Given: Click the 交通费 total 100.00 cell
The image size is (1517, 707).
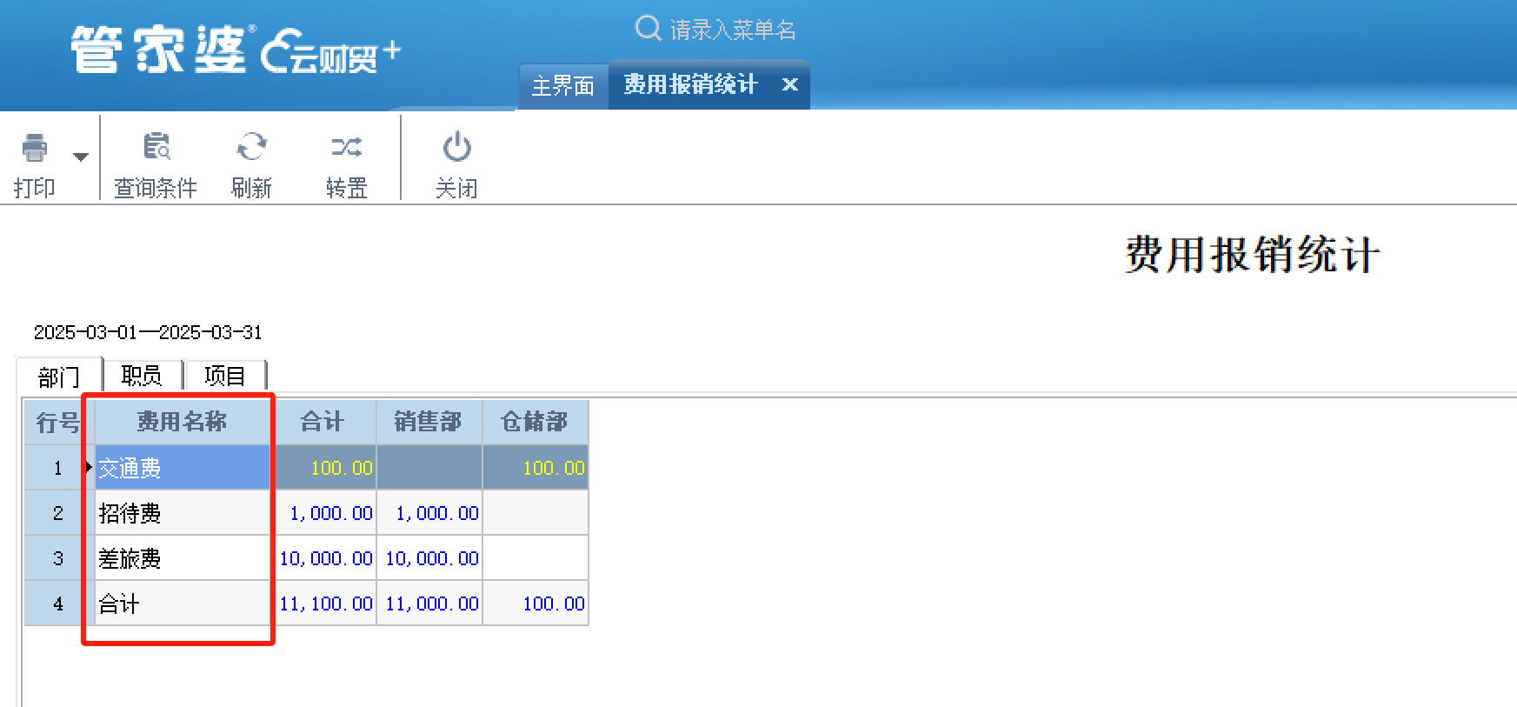Looking at the screenshot, I should [x=324, y=468].
